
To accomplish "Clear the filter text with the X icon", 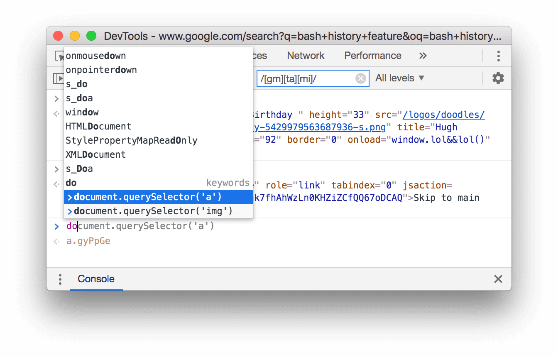I will (x=360, y=78).
